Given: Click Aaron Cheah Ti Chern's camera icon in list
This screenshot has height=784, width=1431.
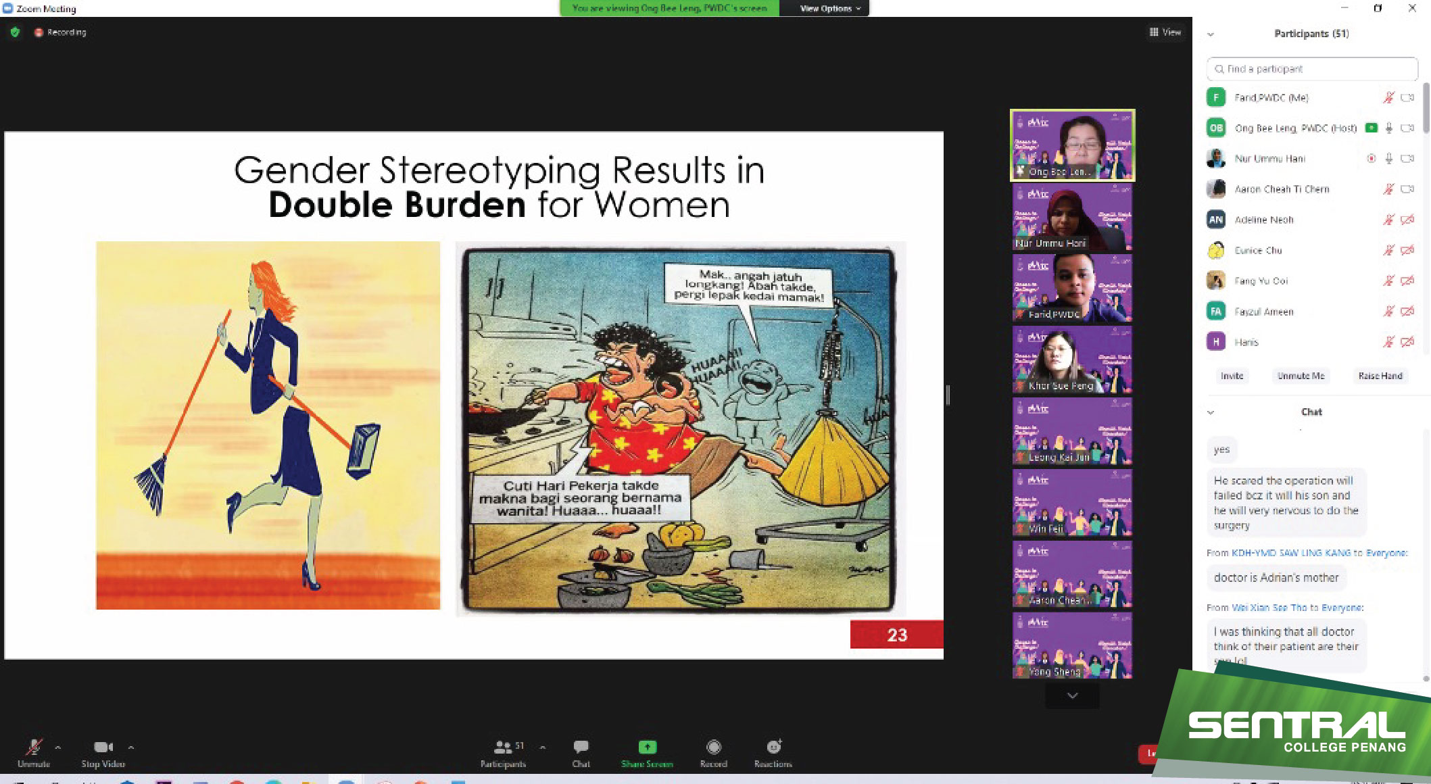Looking at the screenshot, I should [x=1407, y=189].
